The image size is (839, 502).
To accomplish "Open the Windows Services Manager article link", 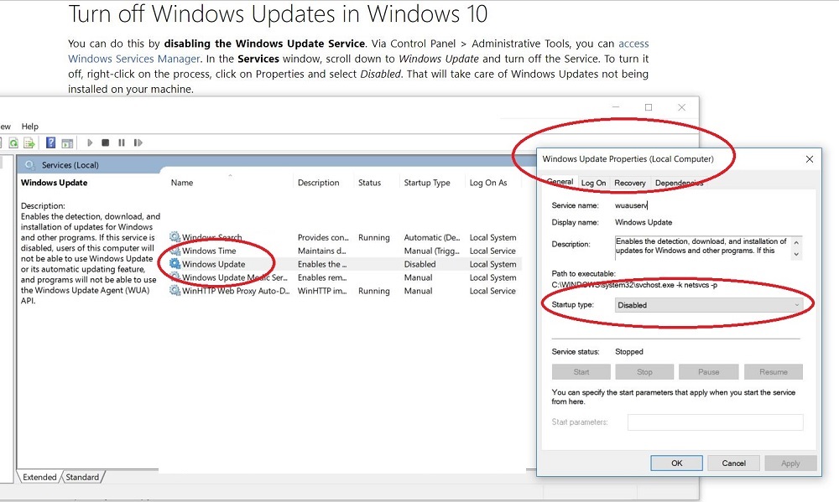I will tap(133, 59).
